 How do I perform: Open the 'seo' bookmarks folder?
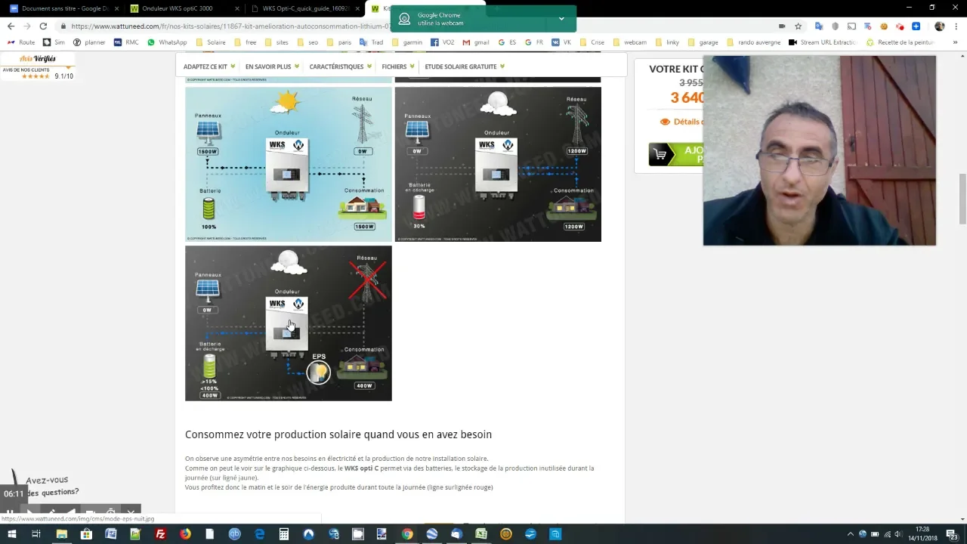[x=308, y=42]
